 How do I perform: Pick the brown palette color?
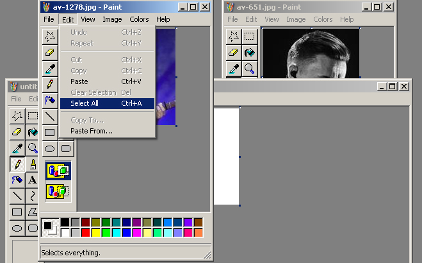pyautogui.click(x=199, y=223)
